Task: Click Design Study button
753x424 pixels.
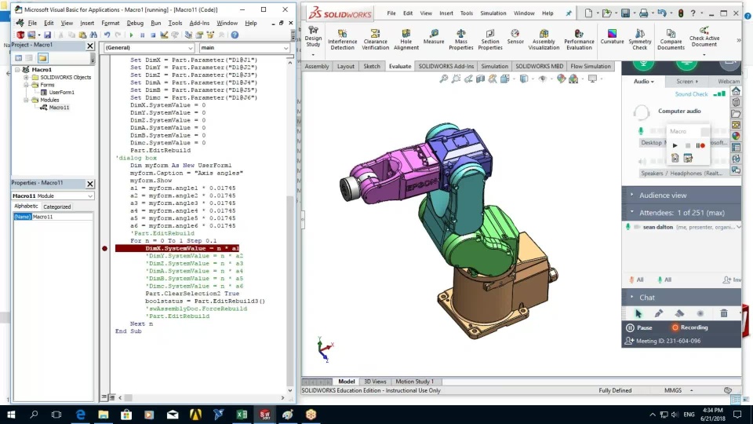Action: (313, 38)
